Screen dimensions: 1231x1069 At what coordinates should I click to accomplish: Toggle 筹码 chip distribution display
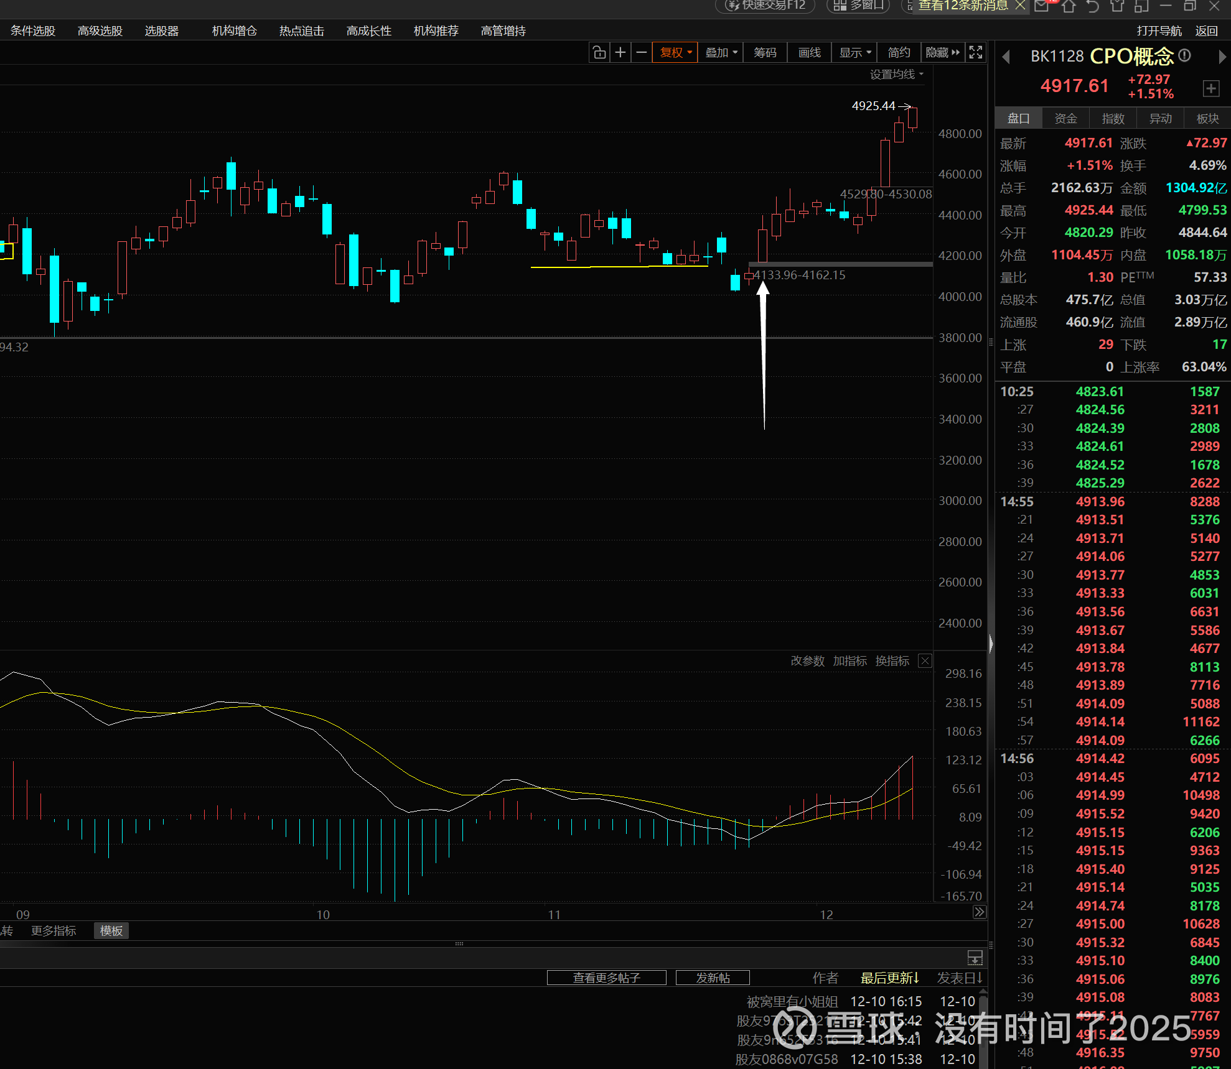[765, 53]
